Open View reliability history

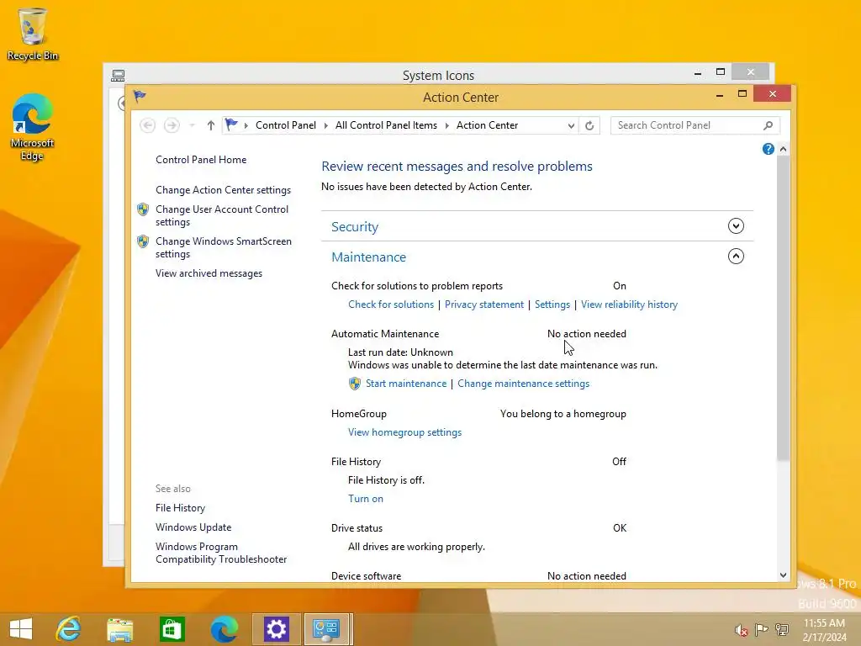629,304
